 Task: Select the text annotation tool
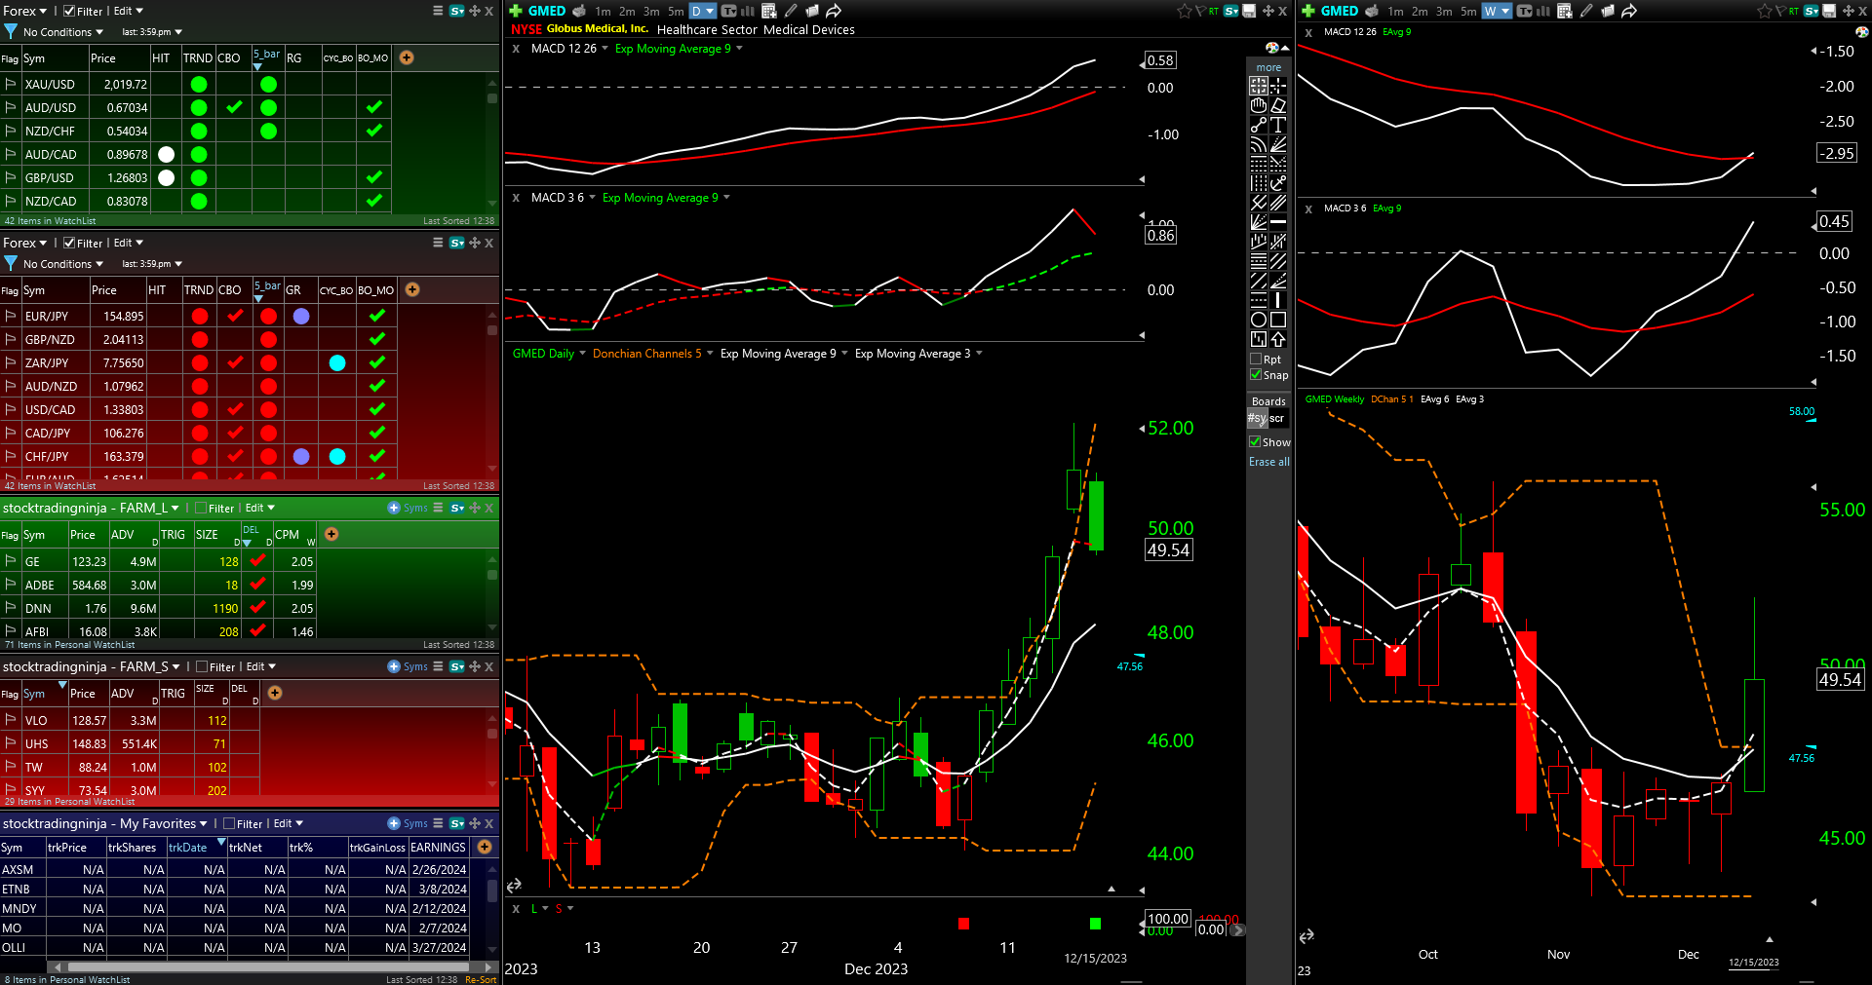point(1278,125)
